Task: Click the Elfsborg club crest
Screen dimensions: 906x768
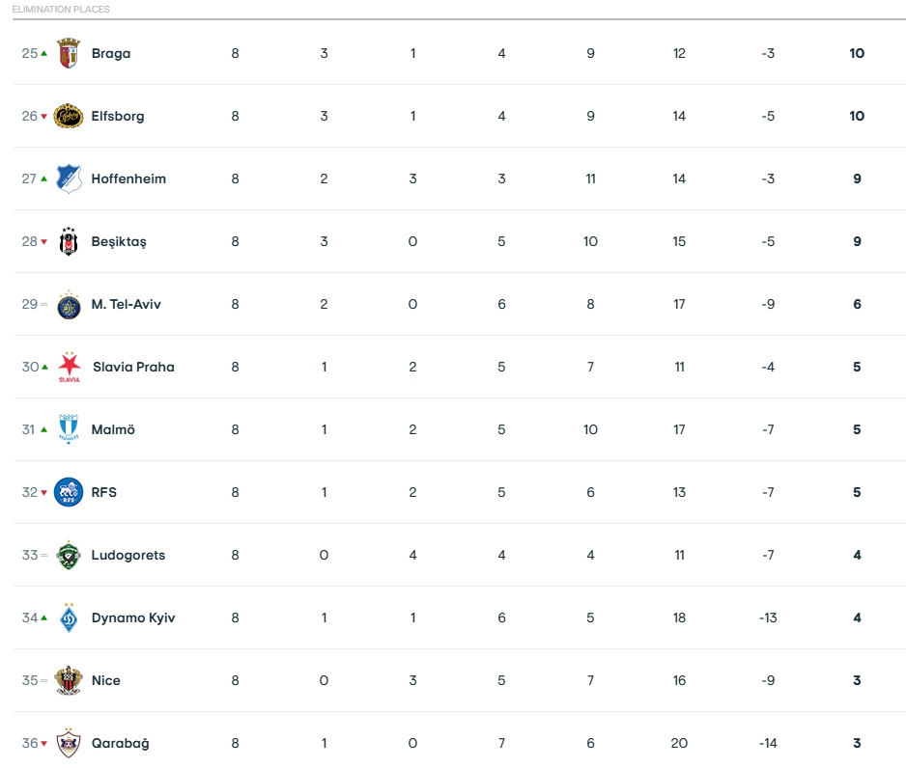Action: [69, 116]
